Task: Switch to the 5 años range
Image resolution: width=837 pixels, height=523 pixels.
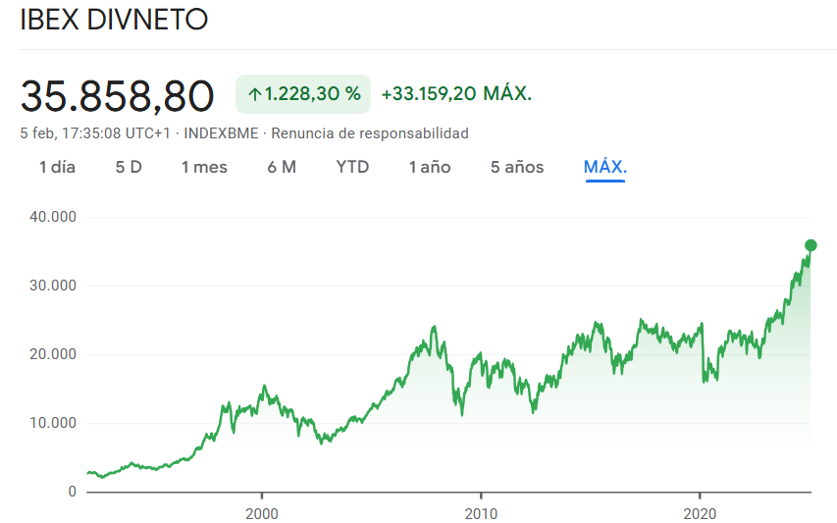Action: [517, 167]
